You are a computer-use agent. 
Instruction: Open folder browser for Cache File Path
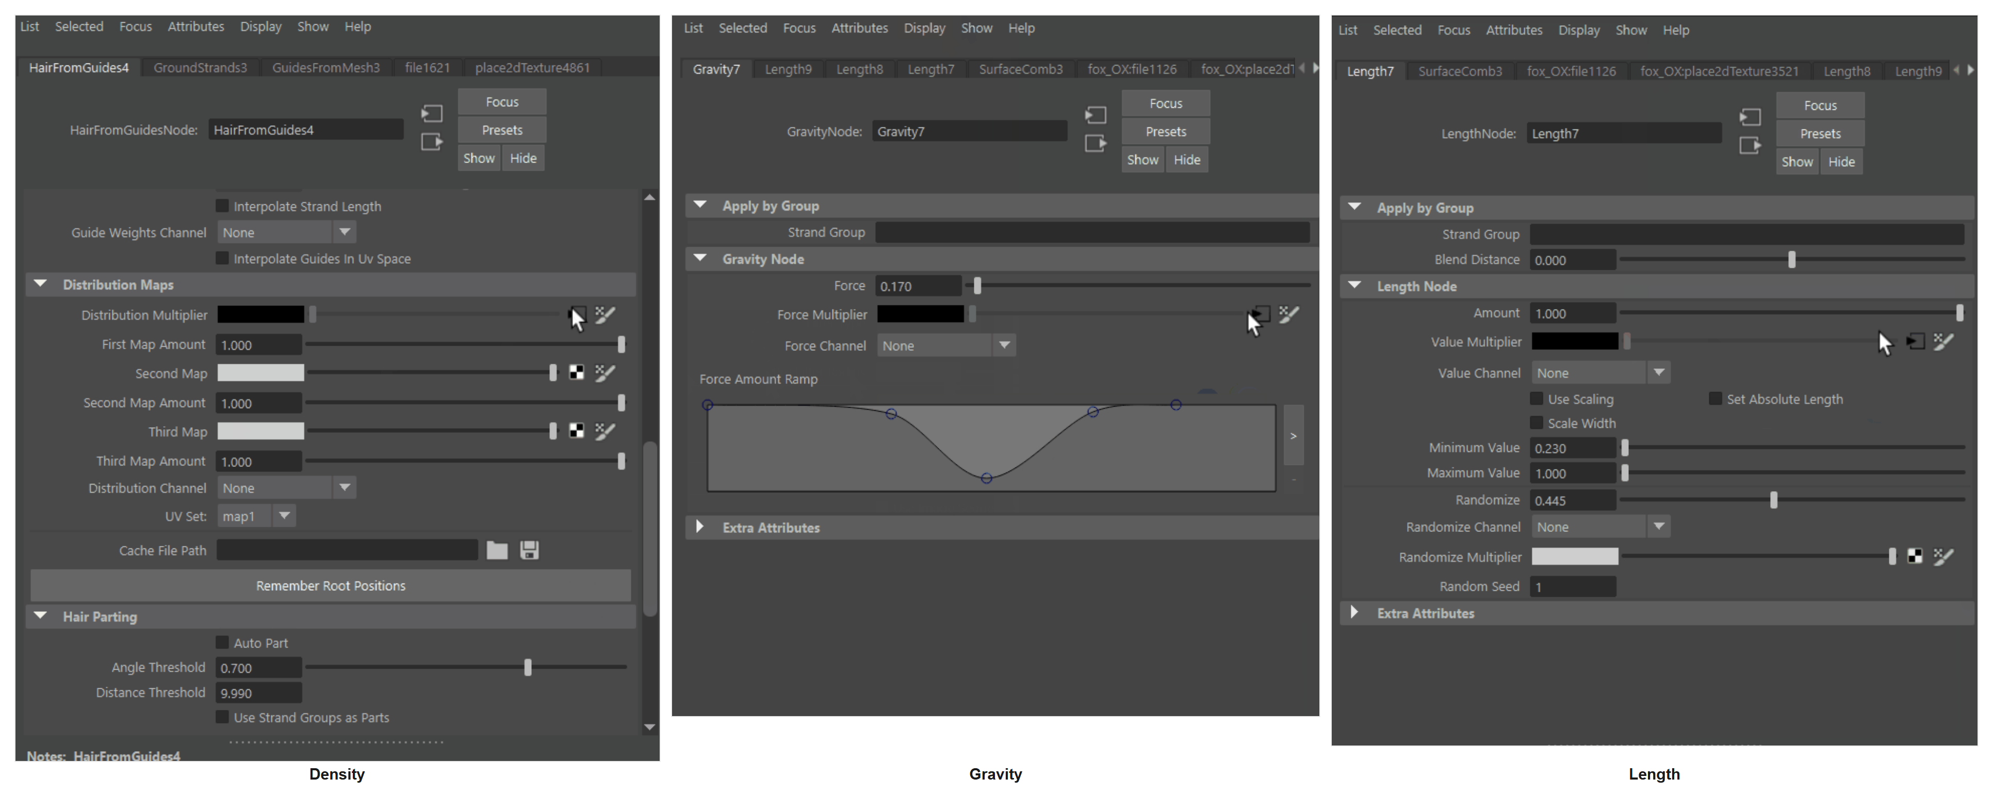coord(497,550)
